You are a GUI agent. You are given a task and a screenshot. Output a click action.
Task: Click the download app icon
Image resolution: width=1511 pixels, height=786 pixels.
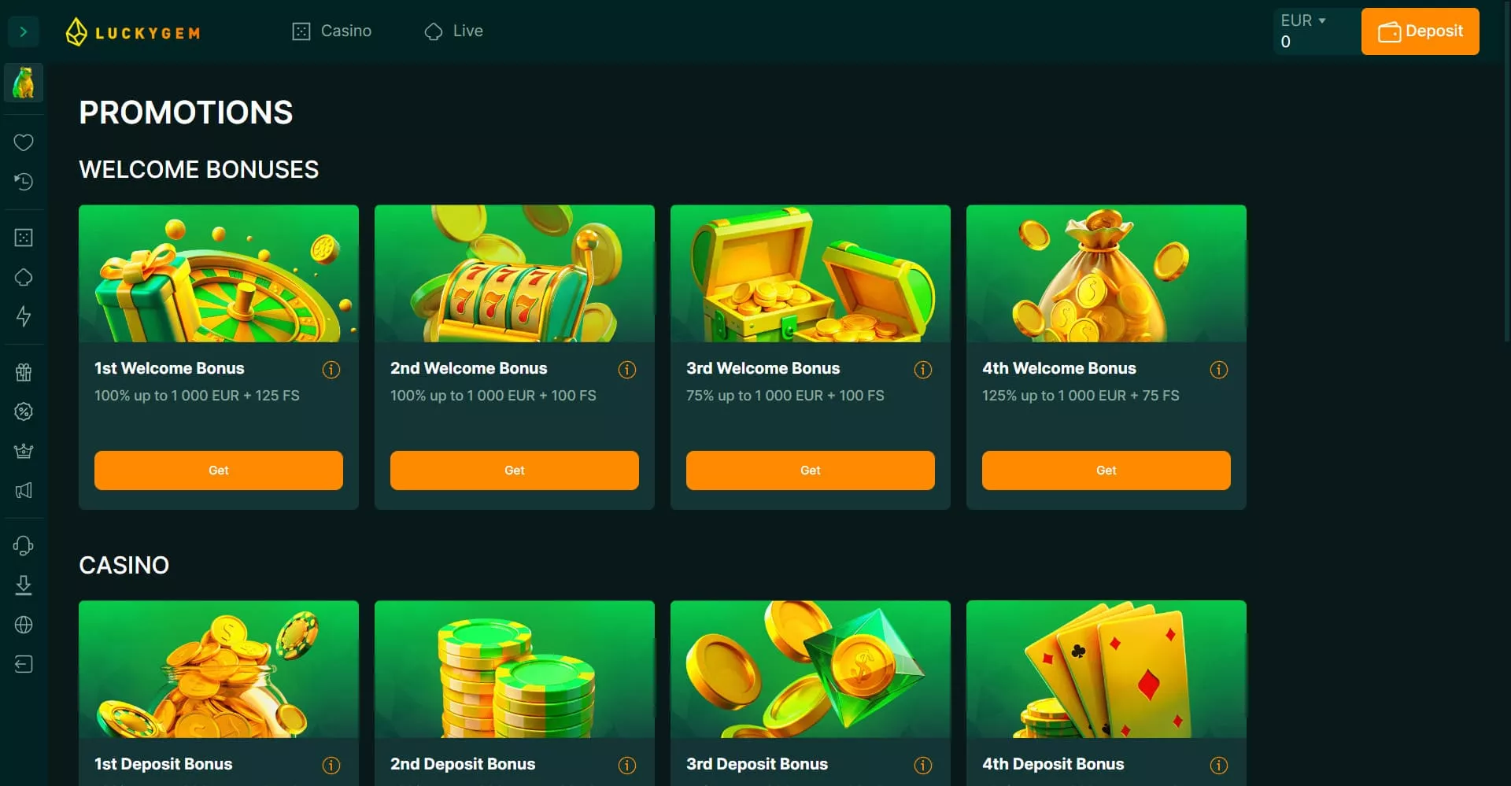pos(24,585)
